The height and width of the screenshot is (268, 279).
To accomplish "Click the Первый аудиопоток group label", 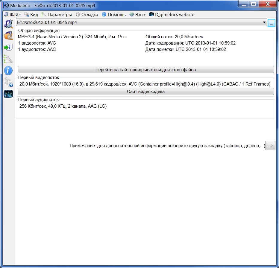I will (38, 100).
